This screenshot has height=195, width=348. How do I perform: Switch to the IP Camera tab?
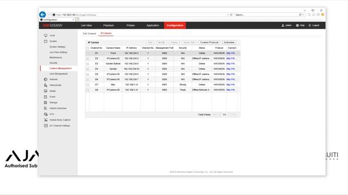point(106,34)
